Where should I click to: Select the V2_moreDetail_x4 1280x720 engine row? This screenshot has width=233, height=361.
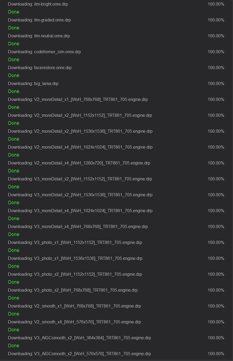coord(79,163)
